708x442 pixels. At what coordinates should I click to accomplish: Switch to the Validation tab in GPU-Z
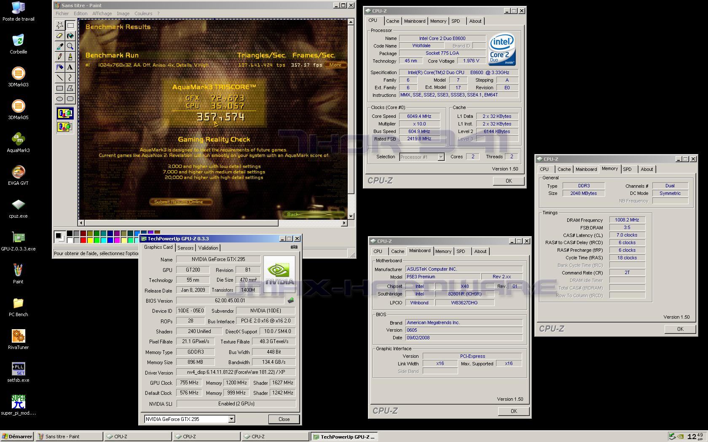208,248
